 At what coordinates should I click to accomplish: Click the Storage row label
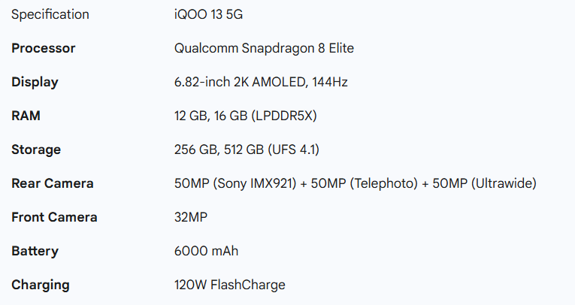tap(36, 149)
